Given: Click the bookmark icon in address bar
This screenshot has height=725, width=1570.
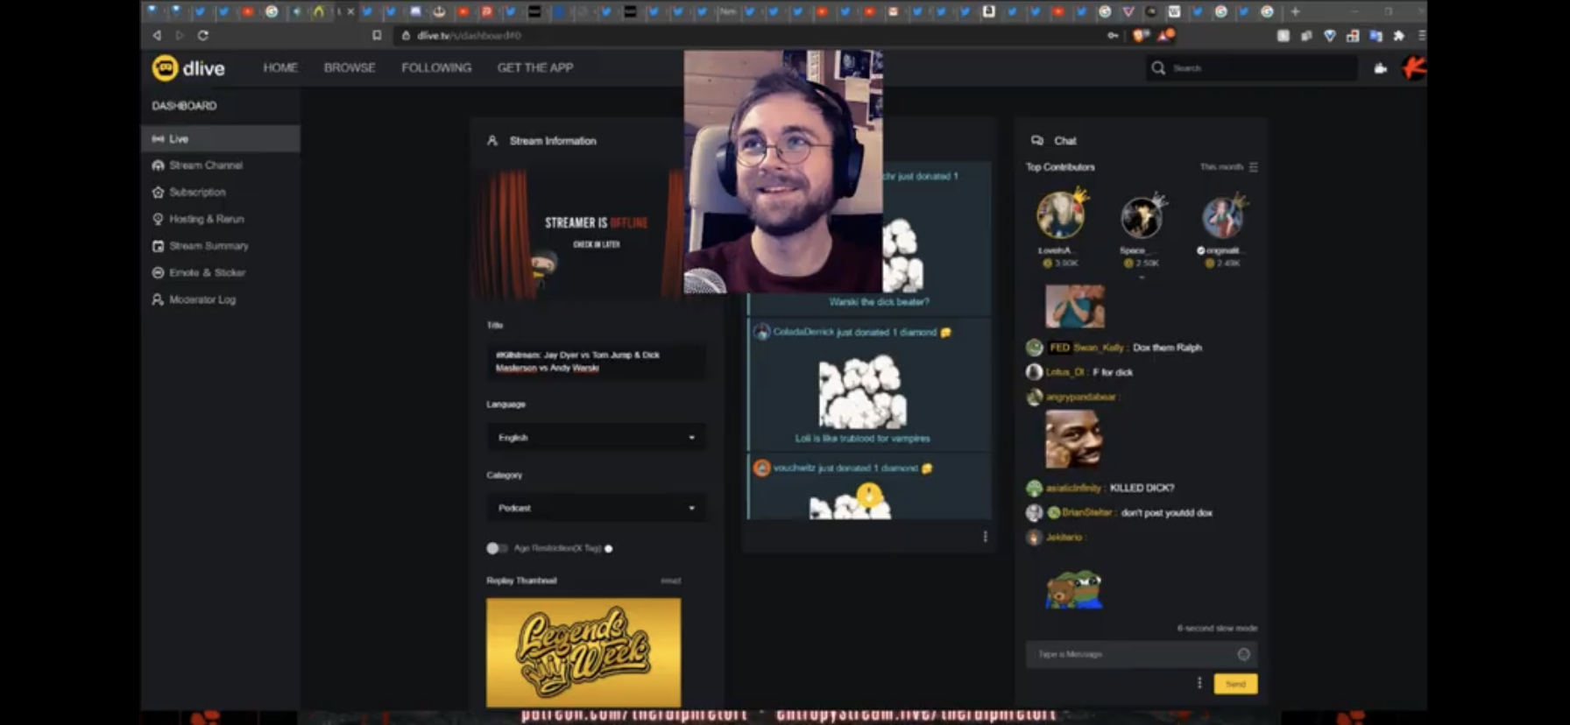Looking at the screenshot, I should [x=377, y=35].
